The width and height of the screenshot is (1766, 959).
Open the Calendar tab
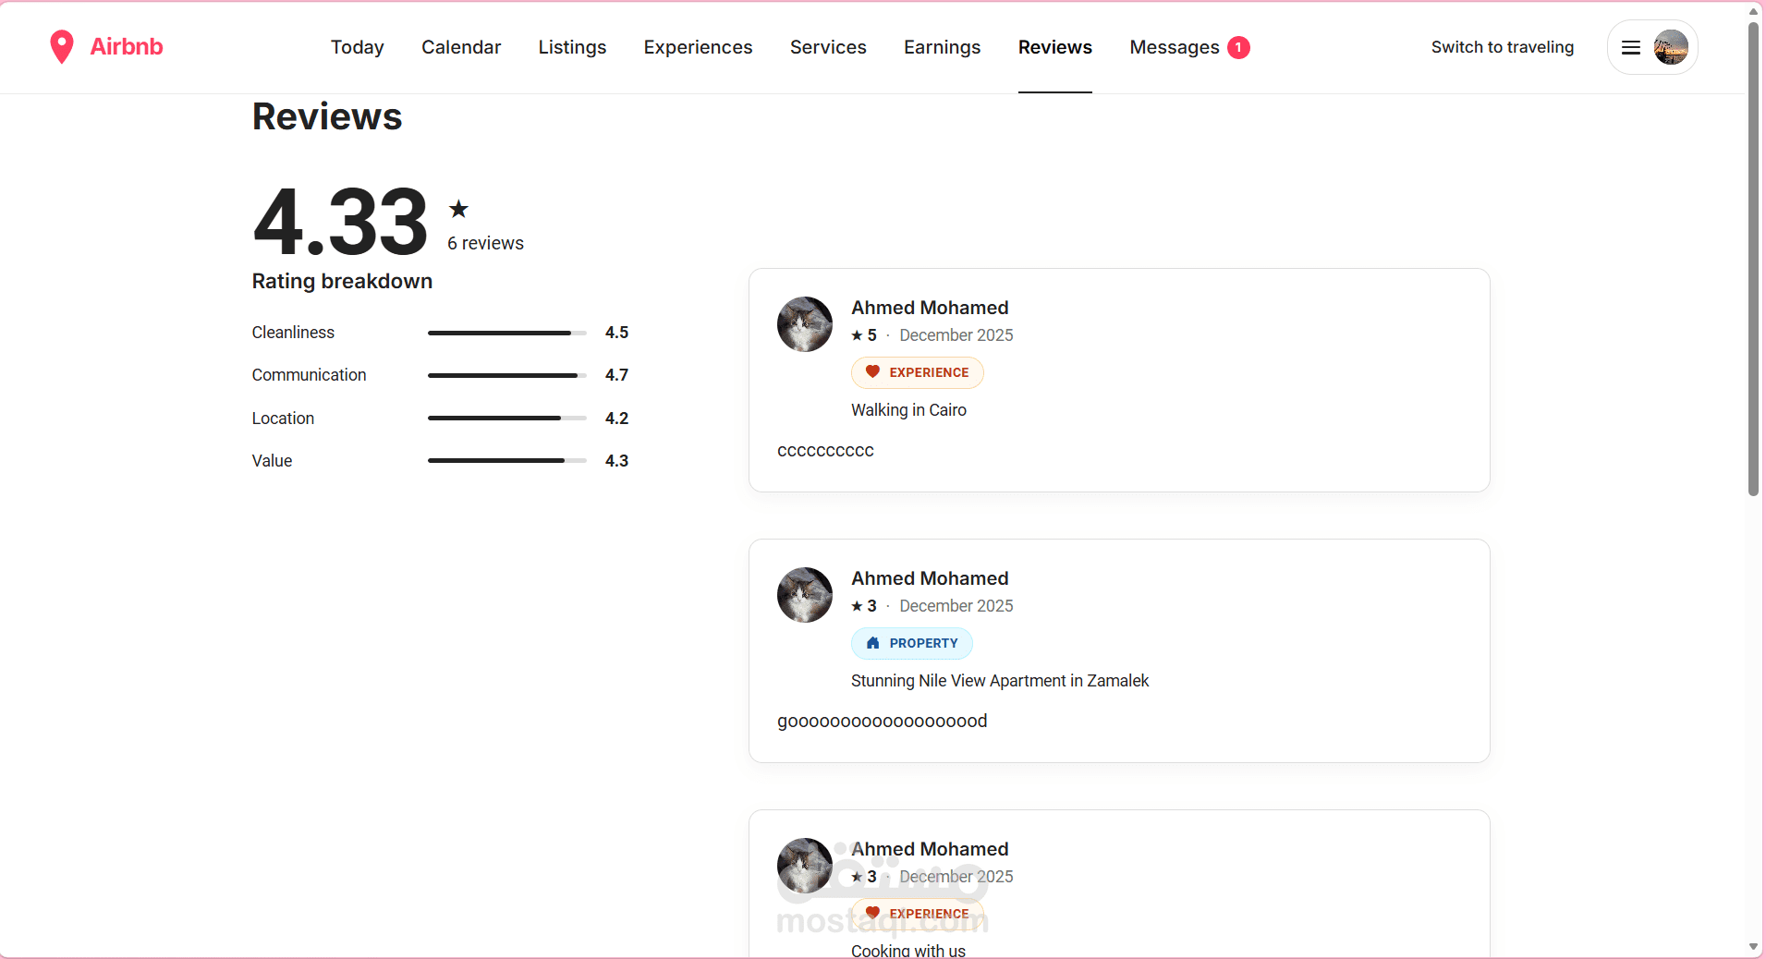click(x=461, y=47)
